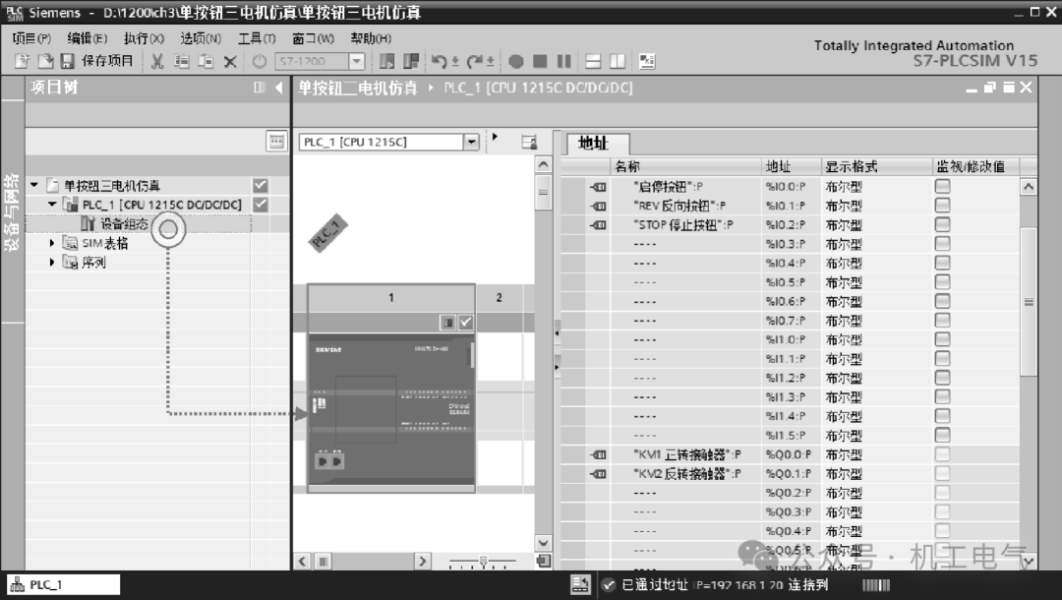Viewport: 1062px width, 600px height.
Task: Click the input icon of the 启停按钮 row
Action: (598, 186)
